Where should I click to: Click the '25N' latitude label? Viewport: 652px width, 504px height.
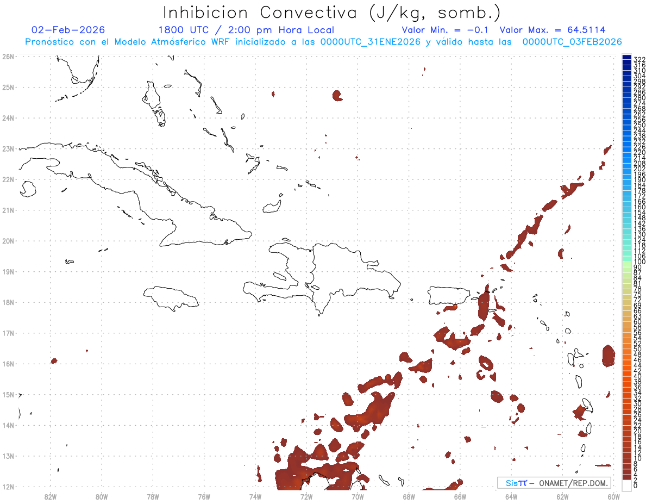click(x=8, y=87)
